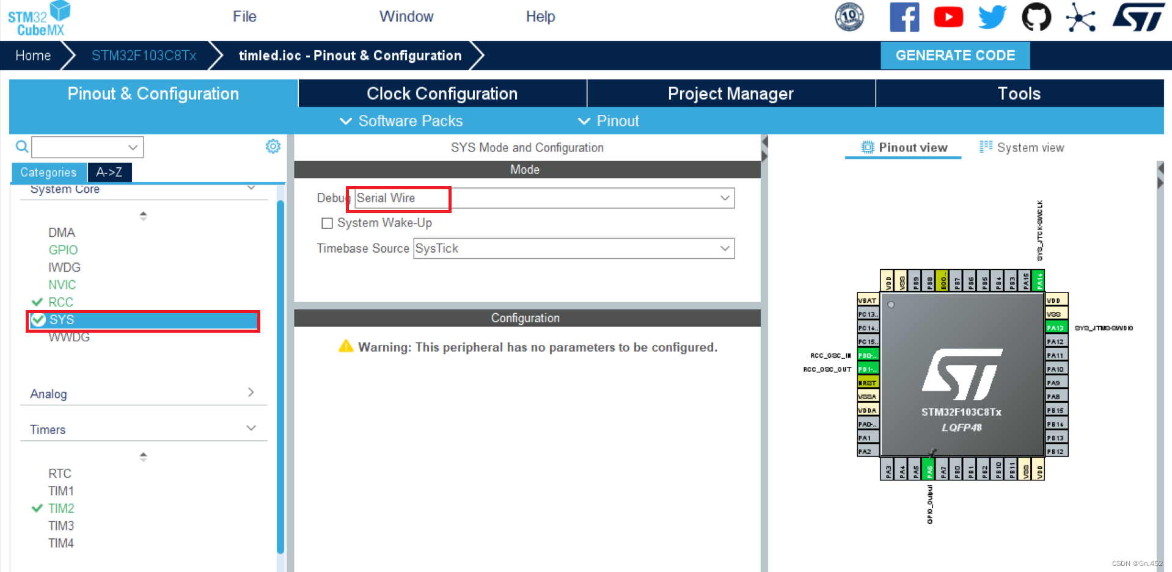Collapse the Timers category
Viewport: 1172px width, 572px height.
[251, 428]
